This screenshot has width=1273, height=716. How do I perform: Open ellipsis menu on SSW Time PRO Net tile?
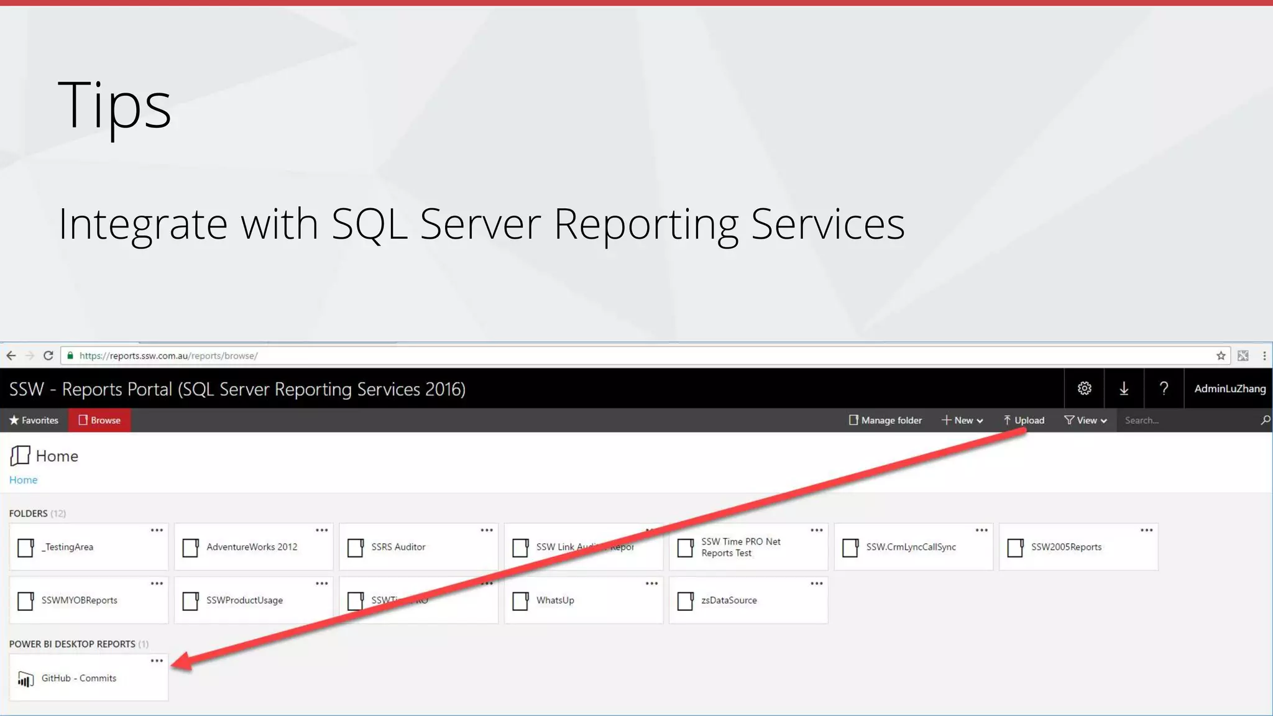pyautogui.click(x=817, y=530)
